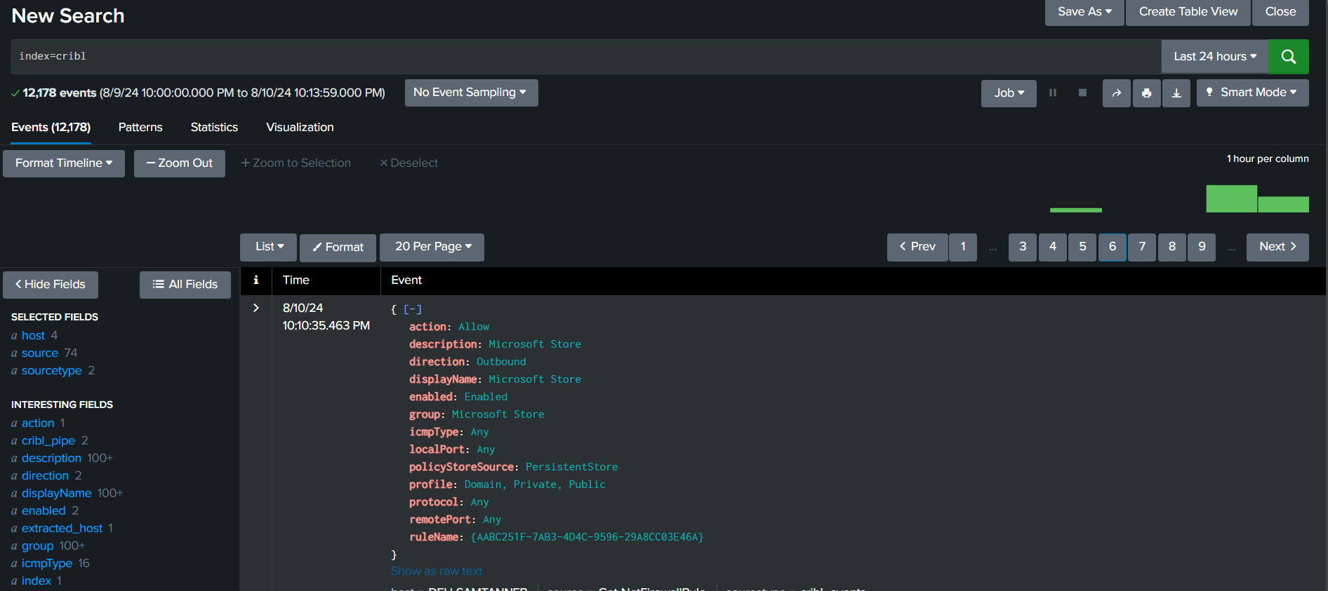Image resolution: width=1328 pixels, height=591 pixels.
Task: Stop the search job
Action: point(1082,93)
